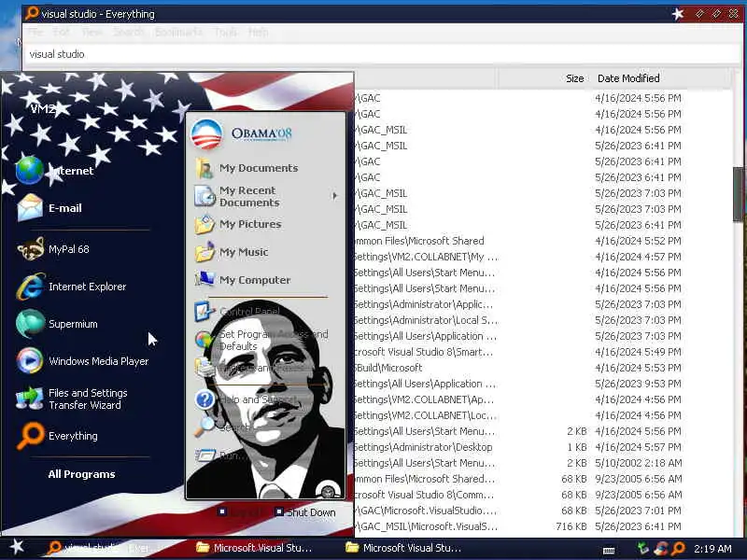The height and width of the screenshot is (560, 747).
Task: Click the Obama '08 logo header
Action: (242, 133)
